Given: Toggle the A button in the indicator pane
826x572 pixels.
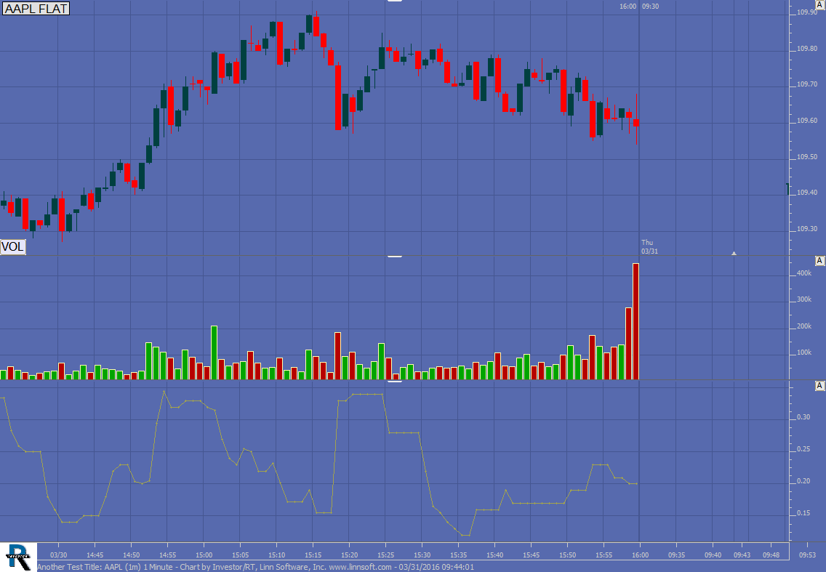Looking at the screenshot, I should [819, 386].
